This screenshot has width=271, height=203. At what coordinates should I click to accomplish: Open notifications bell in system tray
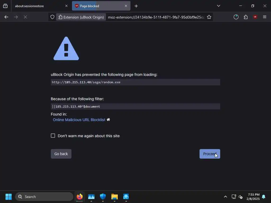(264, 197)
